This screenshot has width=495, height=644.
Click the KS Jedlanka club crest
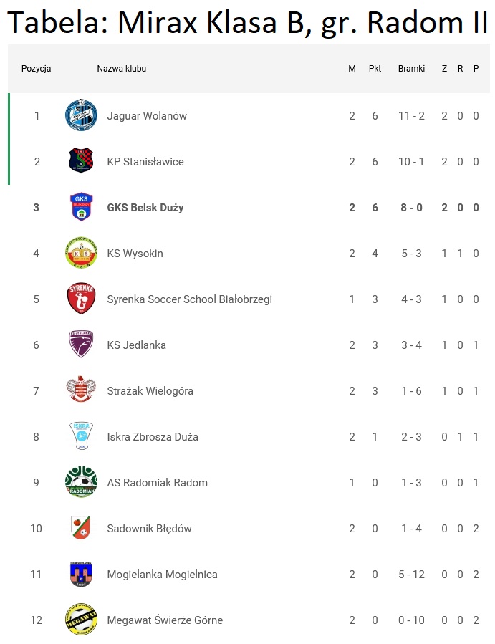[80, 345]
